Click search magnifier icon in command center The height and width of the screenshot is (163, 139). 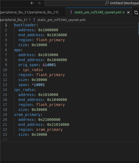pos(107,3)
